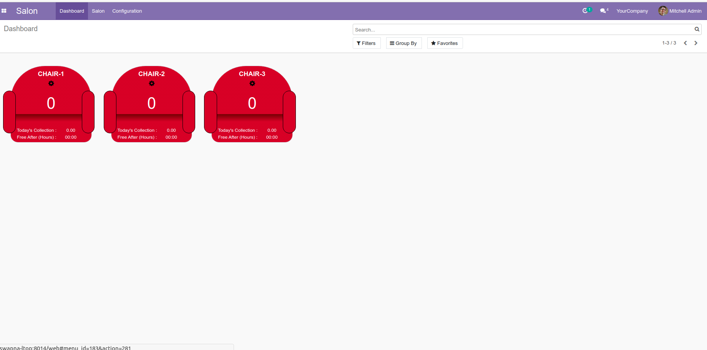Click Today's Collection label on CHAIR-1
Screen dimensions: 707x350
pyautogui.click(x=37, y=130)
